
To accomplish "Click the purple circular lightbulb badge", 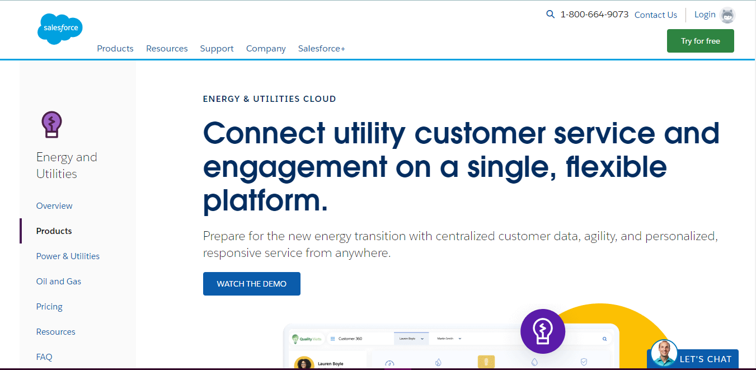I will [542, 331].
